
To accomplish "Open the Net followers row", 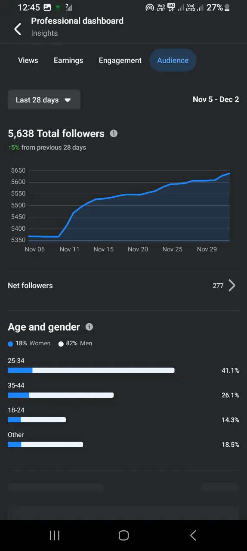I will (x=123, y=285).
